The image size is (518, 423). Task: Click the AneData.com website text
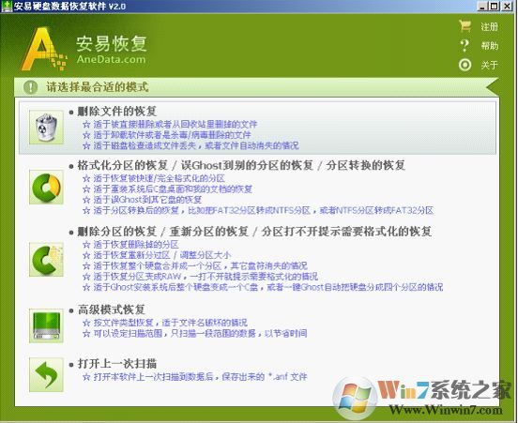[x=111, y=59]
